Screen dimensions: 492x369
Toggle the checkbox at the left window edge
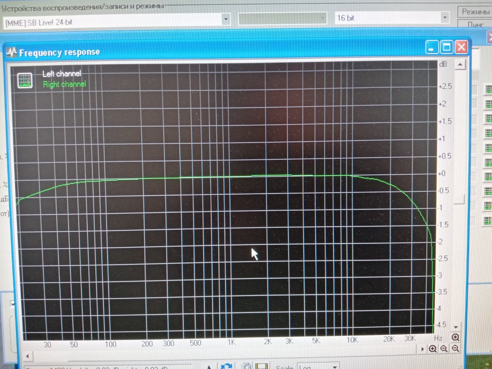(13, 304)
